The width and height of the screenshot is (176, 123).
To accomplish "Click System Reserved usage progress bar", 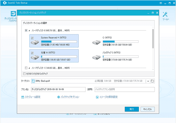I will [x=59, y=42].
